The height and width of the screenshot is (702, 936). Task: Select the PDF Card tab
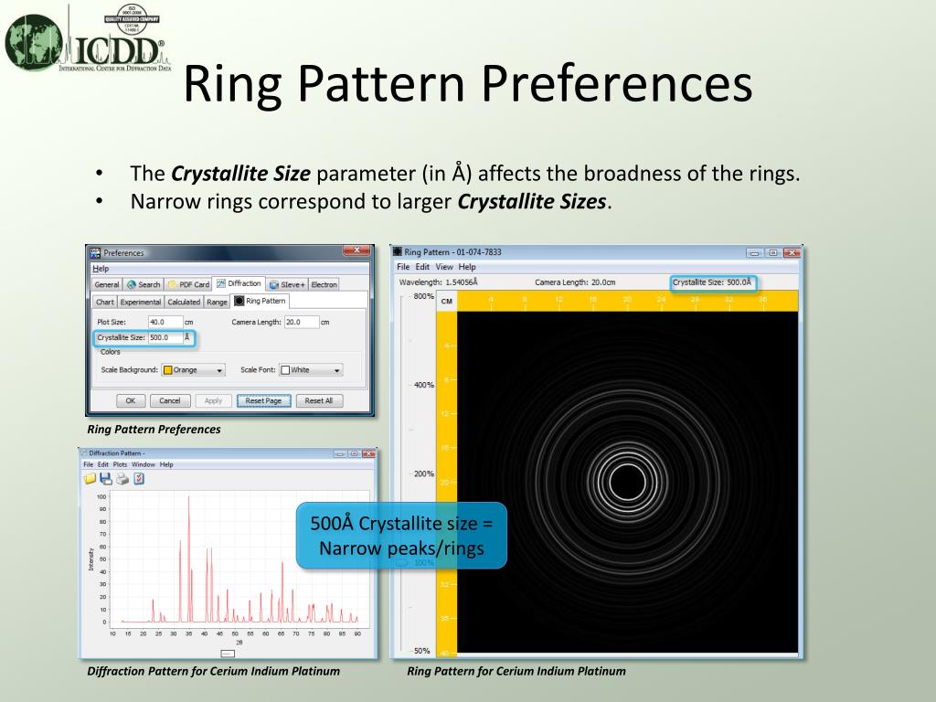188,285
